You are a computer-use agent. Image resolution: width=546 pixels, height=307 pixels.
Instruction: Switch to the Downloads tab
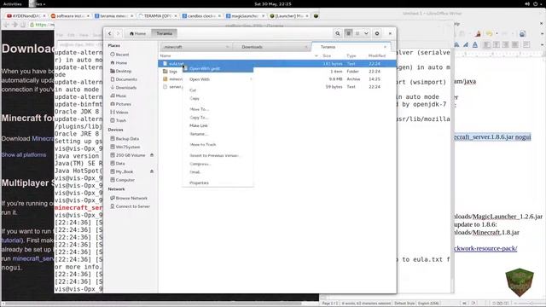click(271, 47)
